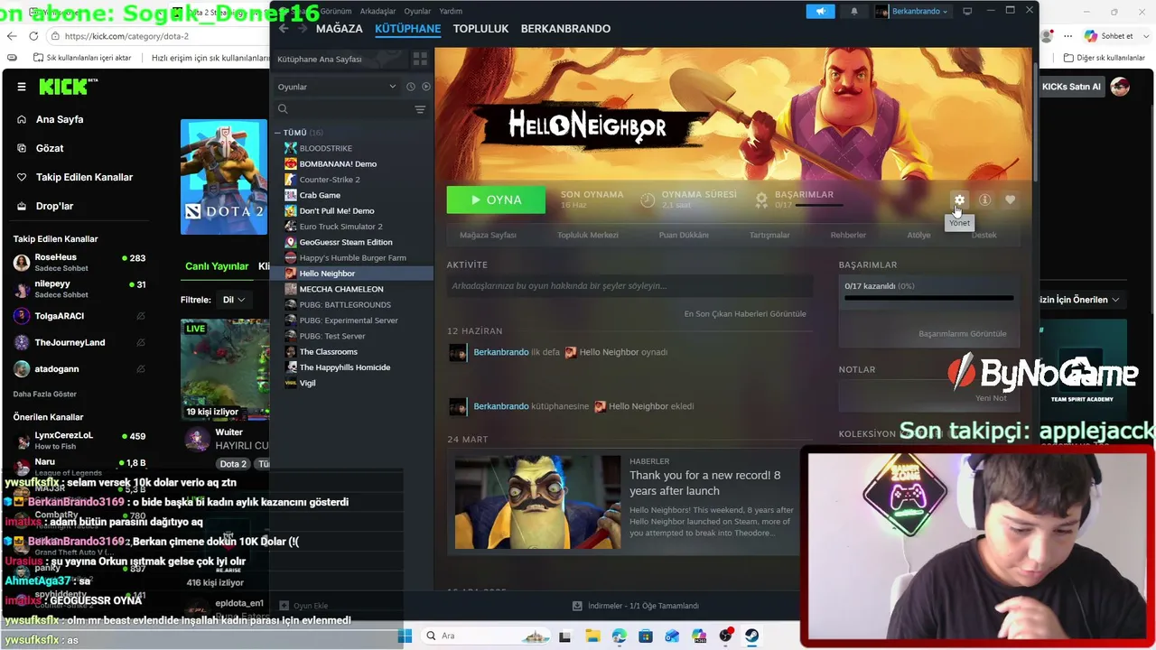Open Gözat in Kick sidebar

pos(50,148)
